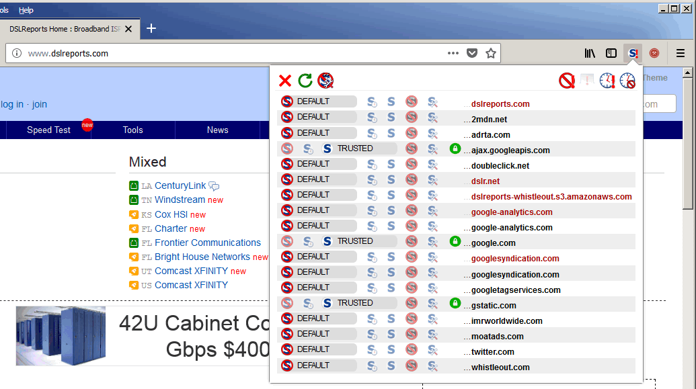Choose CUSTOM for dslreports-whistleout.s3.amazonaws.com
The height and width of the screenshot is (389, 696).
point(433,195)
